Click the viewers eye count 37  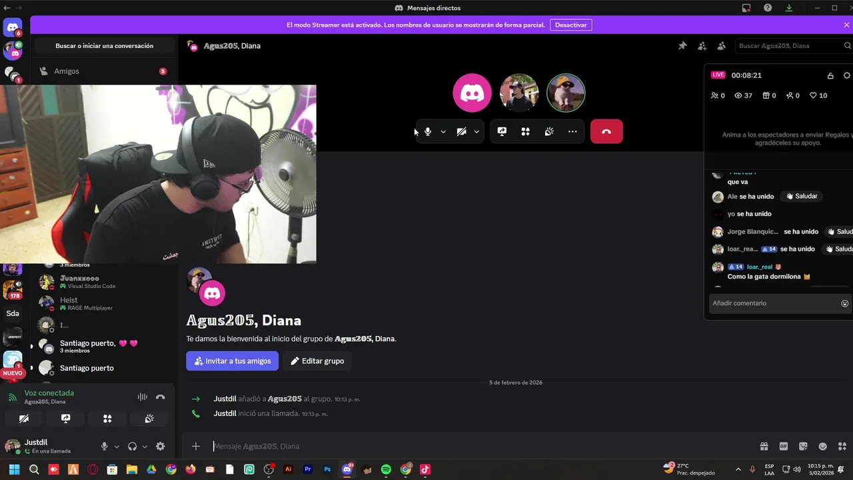coord(743,95)
